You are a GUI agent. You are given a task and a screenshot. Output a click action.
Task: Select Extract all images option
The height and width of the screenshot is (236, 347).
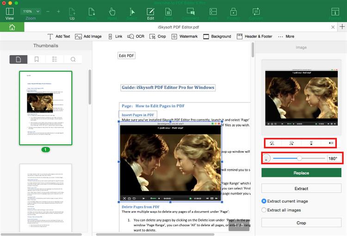(x=281, y=210)
